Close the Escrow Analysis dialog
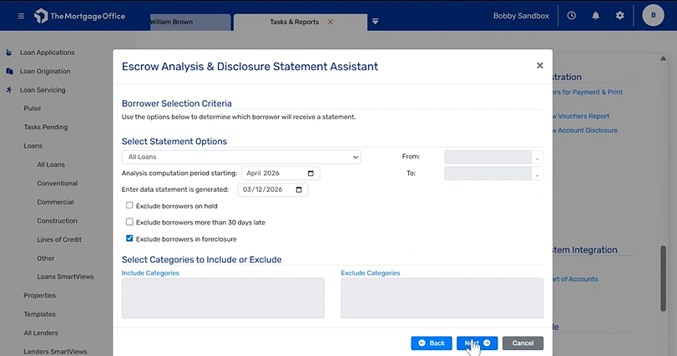Viewport: 677px width, 356px height. coord(540,66)
